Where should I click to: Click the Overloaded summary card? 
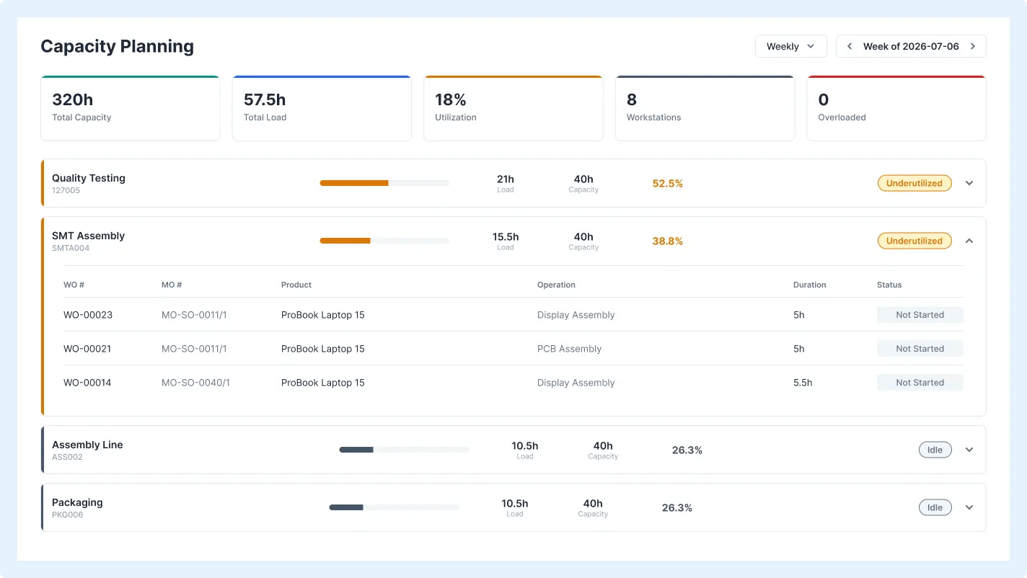click(x=896, y=108)
